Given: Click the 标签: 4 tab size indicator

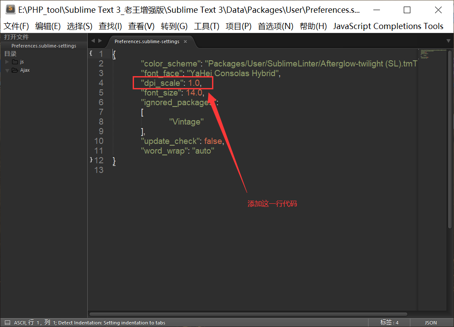Looking at the screenshot, I should pos(390,323).
